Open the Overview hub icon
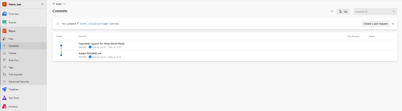Screen dimensions: 402x111 tap(4, 14)
